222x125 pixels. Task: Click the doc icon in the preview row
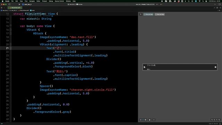point(144,67)
